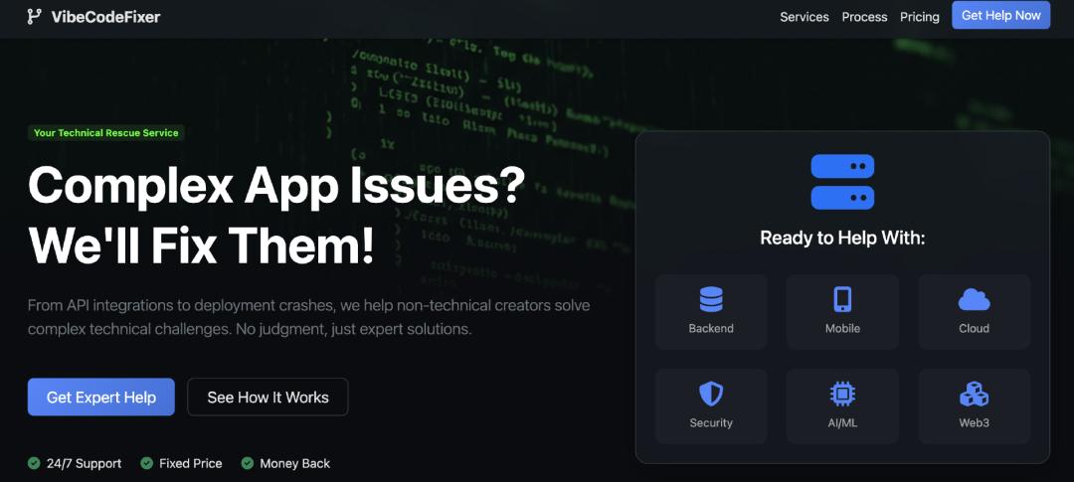Click the Money Back checkmark icon

(248, 463)
